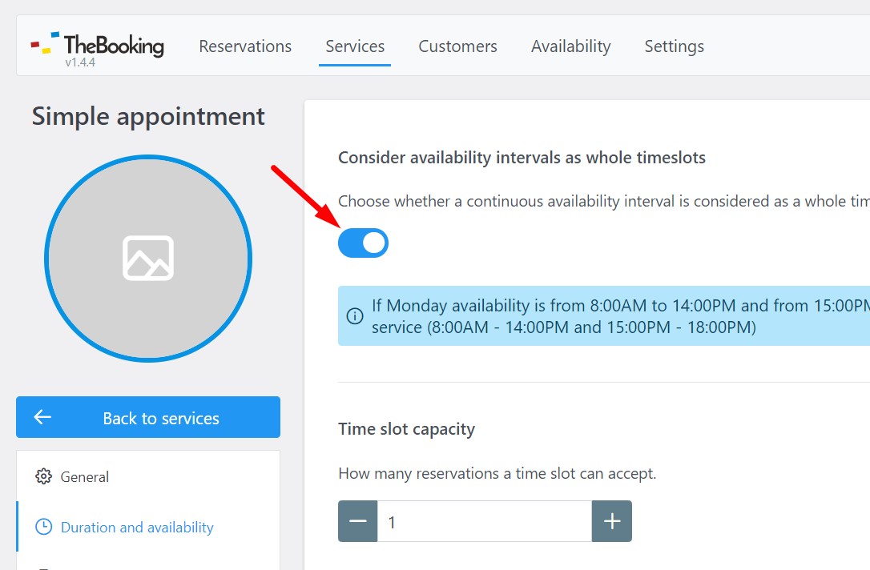This screenshot has width=870, height=570.
Task: Open the Services tab
Action: pyautogui.click(x=355, y=46)
